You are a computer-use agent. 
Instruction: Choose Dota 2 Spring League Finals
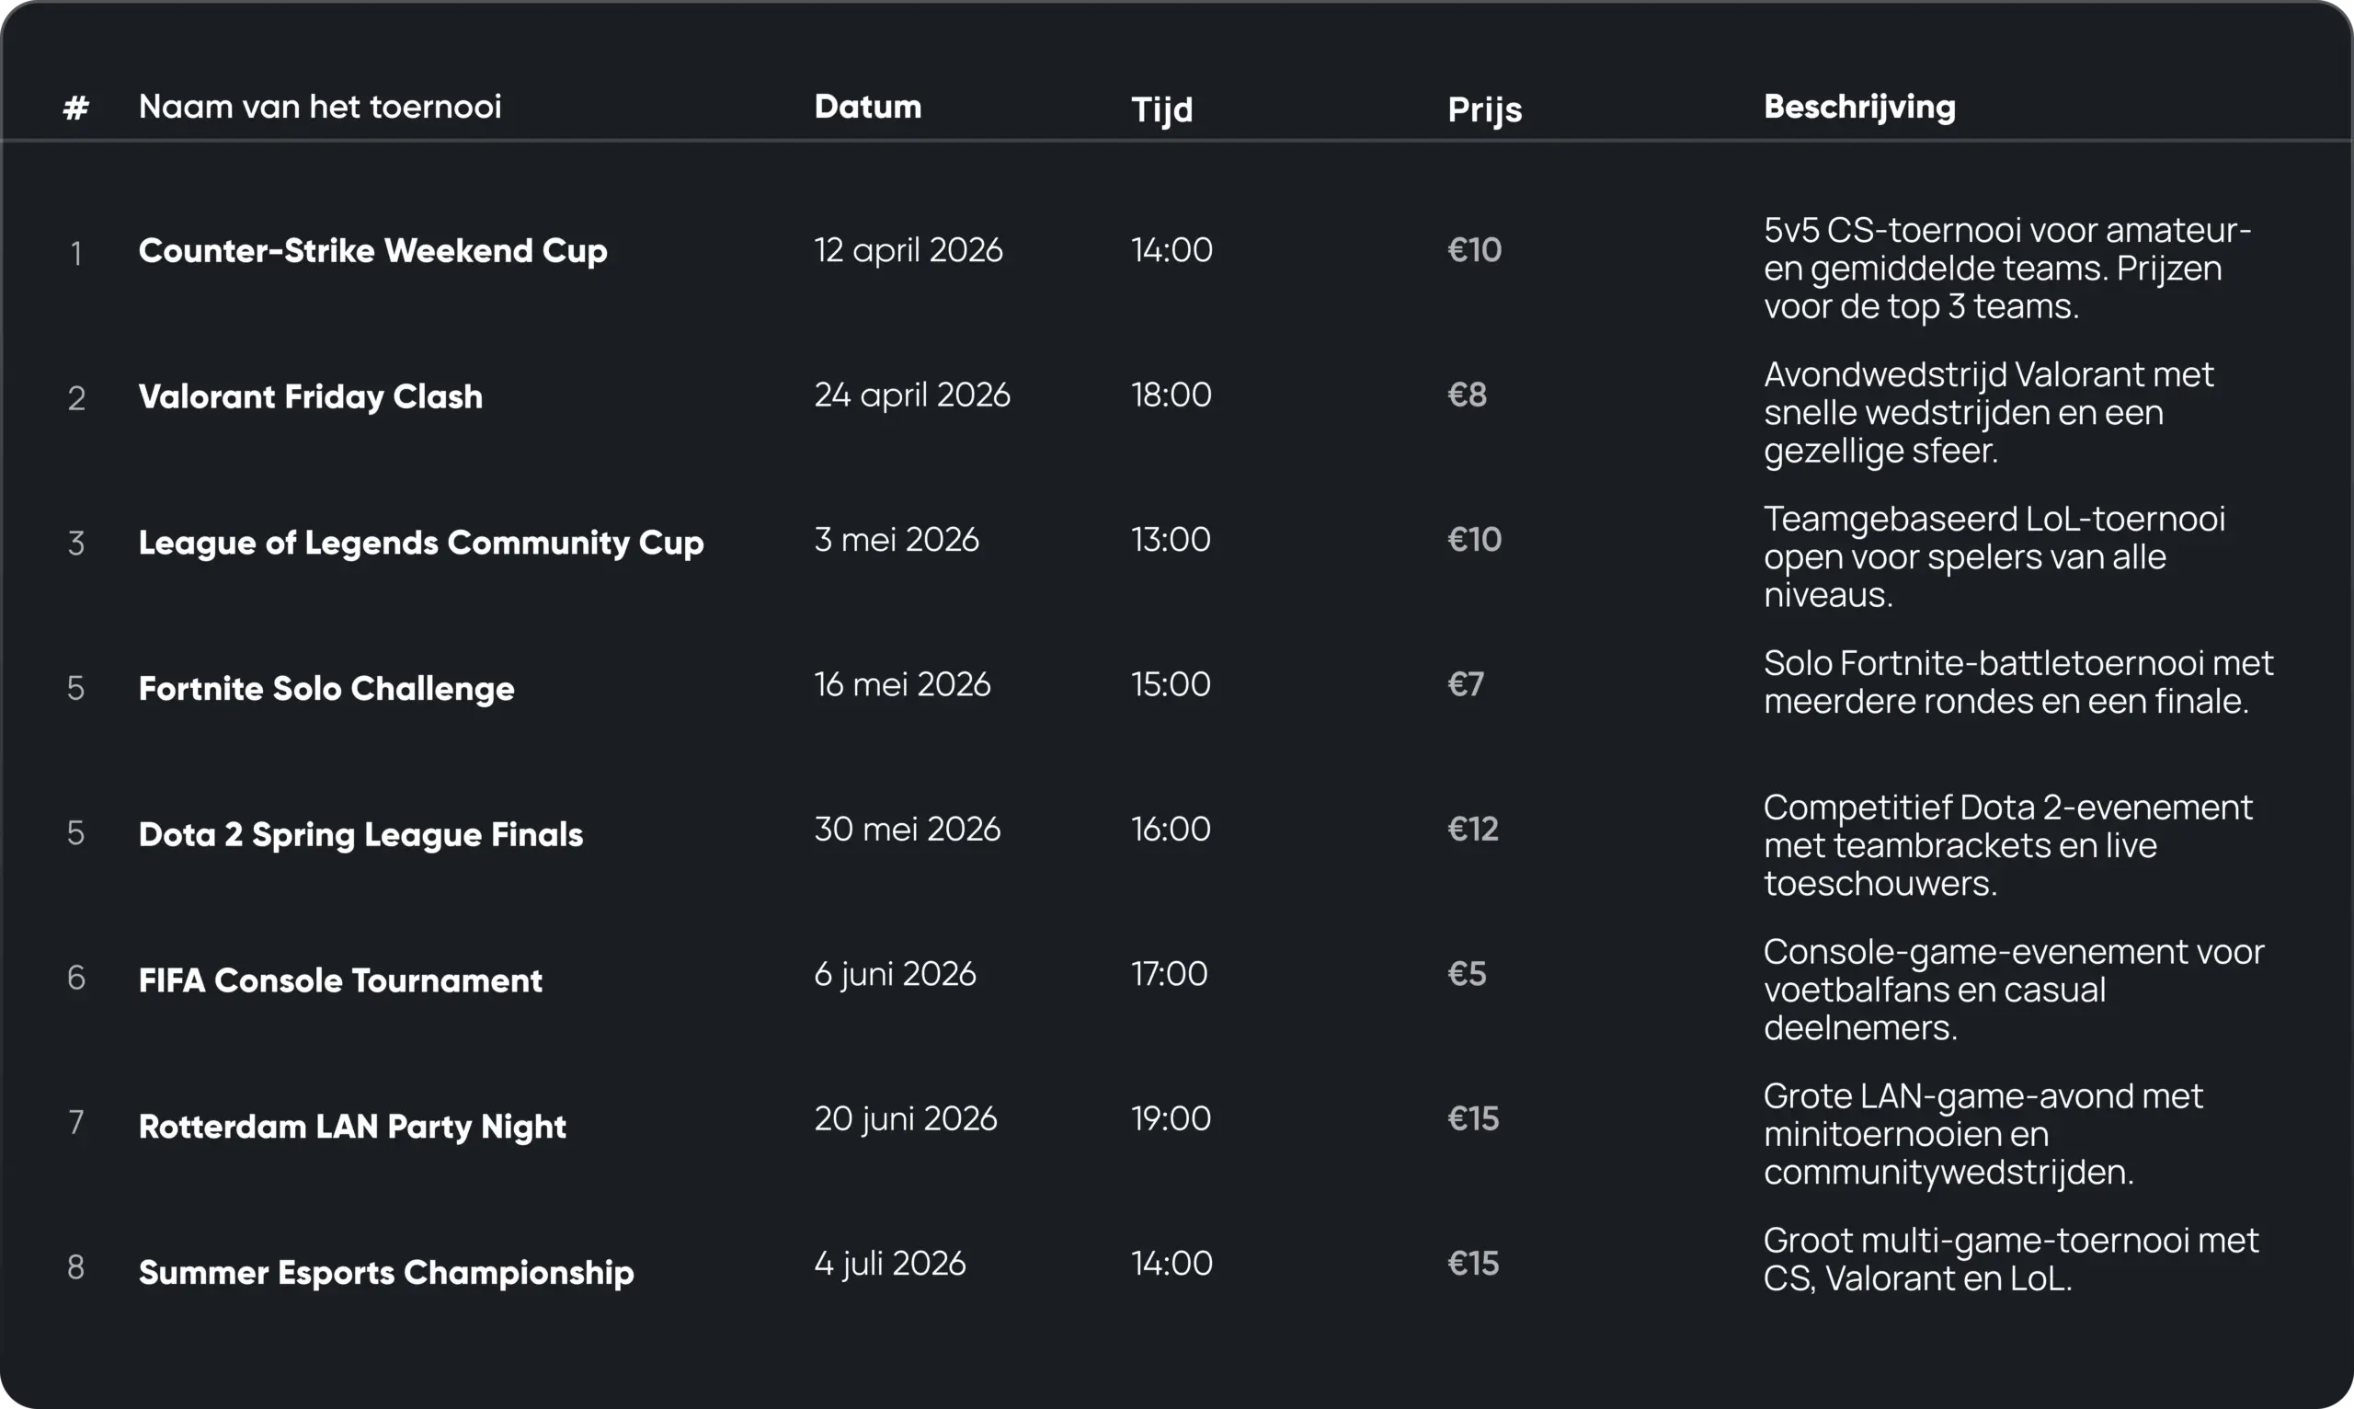[x=360, y=834]
